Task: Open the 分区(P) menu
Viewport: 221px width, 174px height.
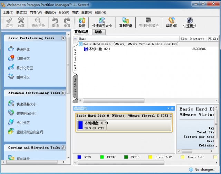Action: [64, 12]
